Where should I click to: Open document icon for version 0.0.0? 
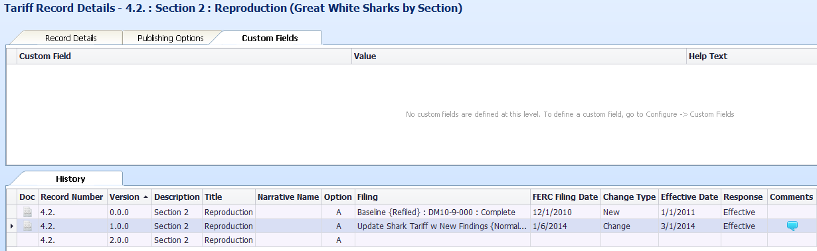click(27, 212)
